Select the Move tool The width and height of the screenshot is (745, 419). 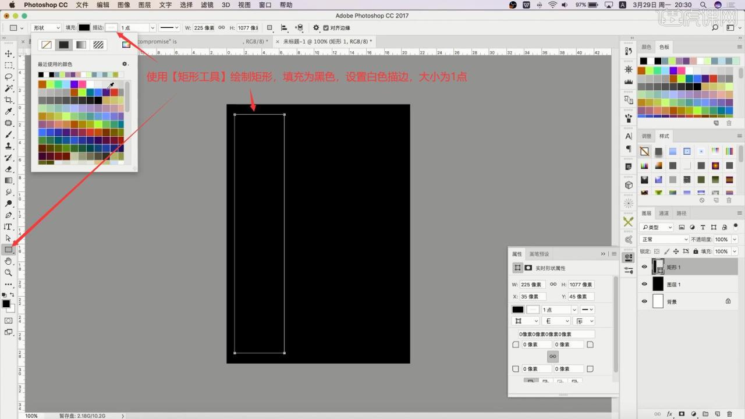(x=9, y=54)
